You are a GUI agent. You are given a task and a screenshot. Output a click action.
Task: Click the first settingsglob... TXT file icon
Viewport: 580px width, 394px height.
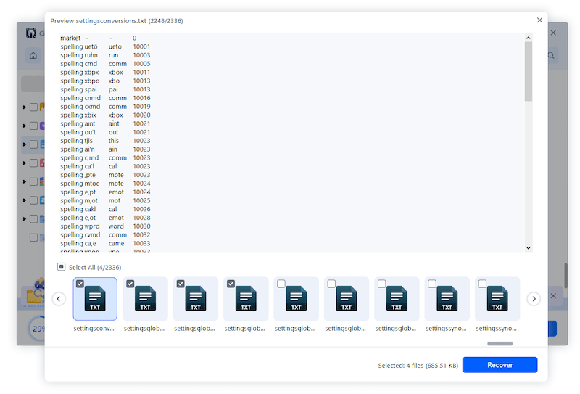pos(145,299)
